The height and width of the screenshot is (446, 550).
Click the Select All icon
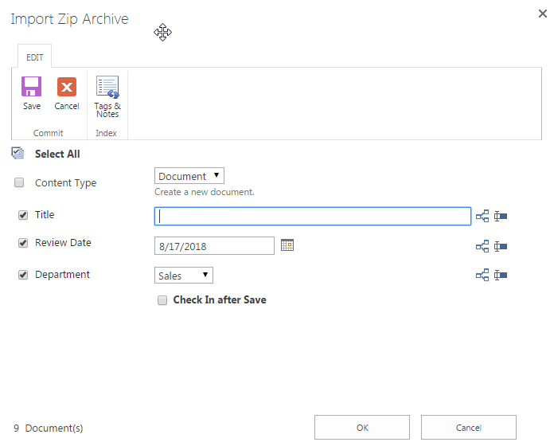tap(18, 154)
